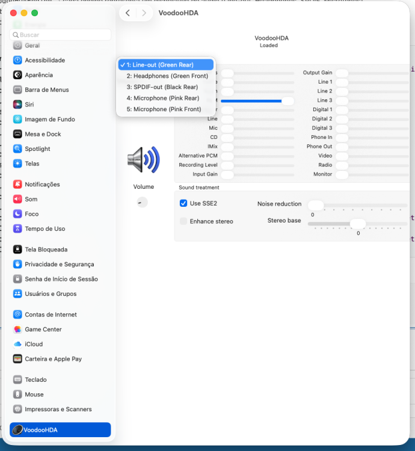Go forward with the right chevron button
The image size is (415, 451).
pos(144,13)
